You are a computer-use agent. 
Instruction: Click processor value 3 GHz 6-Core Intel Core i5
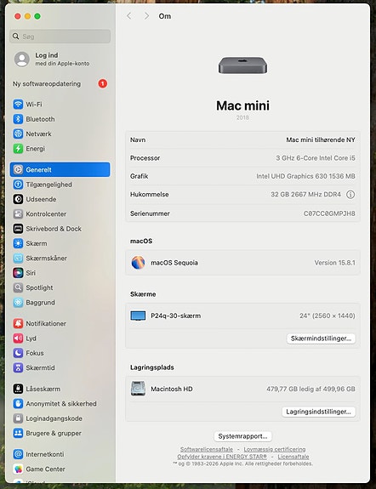[316, 158]
